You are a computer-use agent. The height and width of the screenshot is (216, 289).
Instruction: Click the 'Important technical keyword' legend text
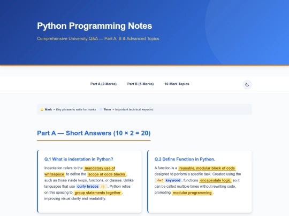134,109
